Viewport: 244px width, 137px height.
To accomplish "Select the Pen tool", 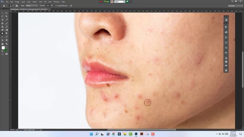I will coord(2,37).
